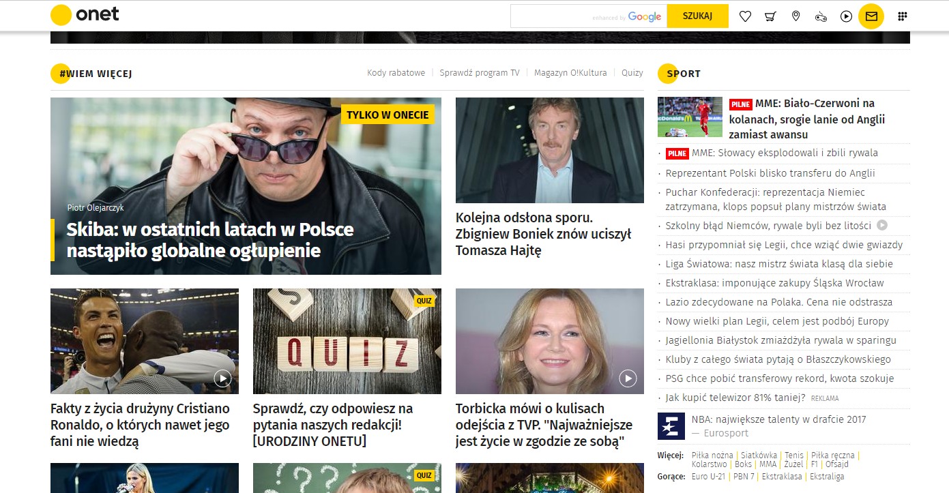Select Tenis sport category
Viewport: 949px width, 493px height.
[794, 455]
